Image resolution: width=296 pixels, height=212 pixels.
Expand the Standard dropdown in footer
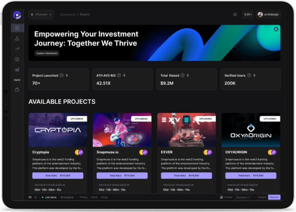coord(243,197)
